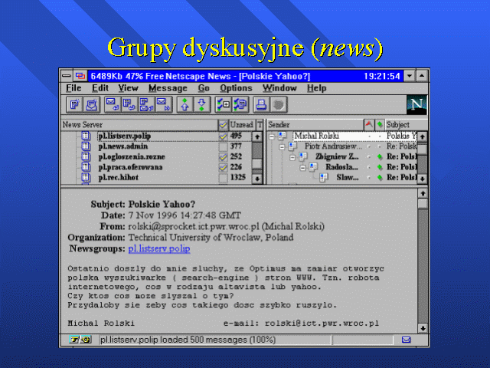Collapse the Piotr Andrusiew... thread branch
The width and height of the screenshot is (490, 368).
pyautogui.click(x=283, y=147)
